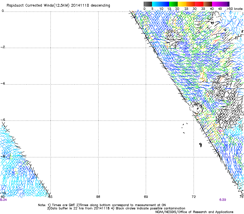The image size is (244, 214).
Task: Click the latitude label '-8'
Action: tap(3, 156)
